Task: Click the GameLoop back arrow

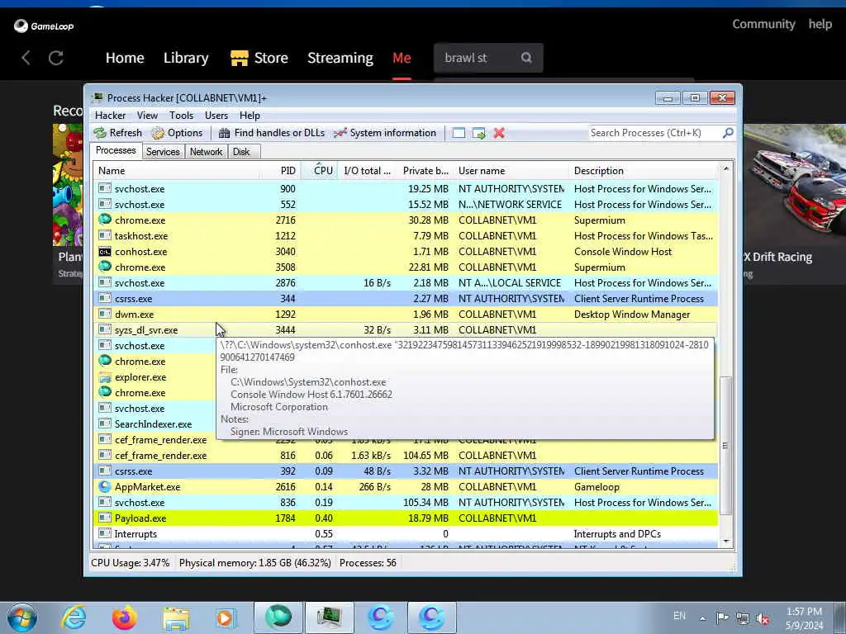Action: point(26,58)
